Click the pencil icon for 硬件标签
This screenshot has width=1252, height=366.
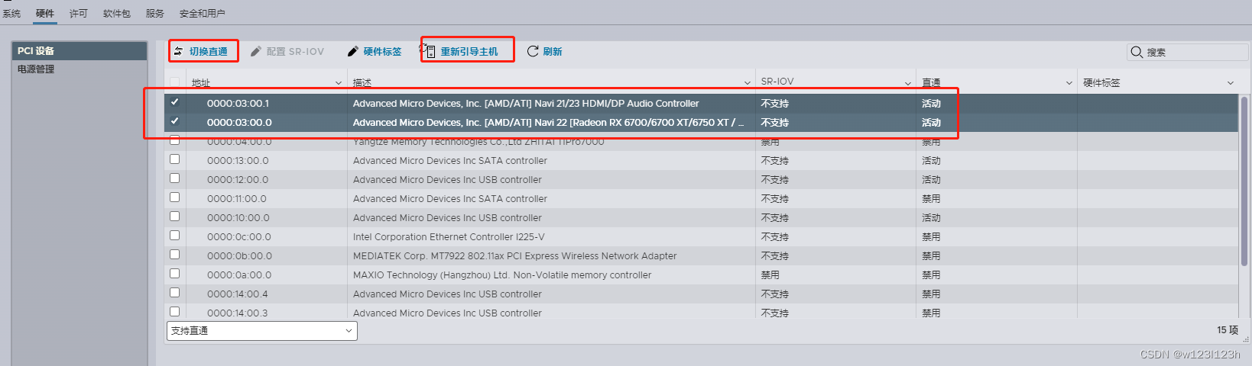point(352,51)
